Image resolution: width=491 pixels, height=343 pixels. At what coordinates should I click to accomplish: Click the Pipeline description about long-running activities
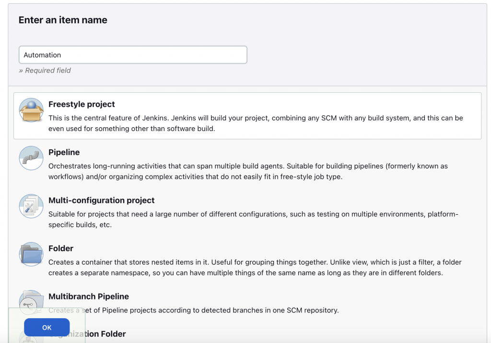click(248, 171)
